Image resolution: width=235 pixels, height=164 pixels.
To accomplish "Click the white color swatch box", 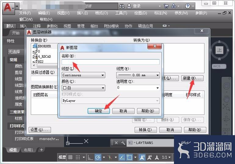I will coord(65,88).
